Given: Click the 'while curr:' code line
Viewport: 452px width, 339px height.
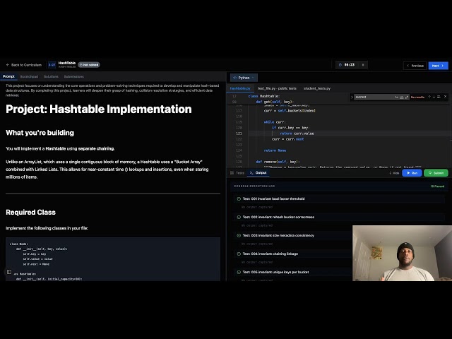Looking at the screenshot, I should pos(275,122).
